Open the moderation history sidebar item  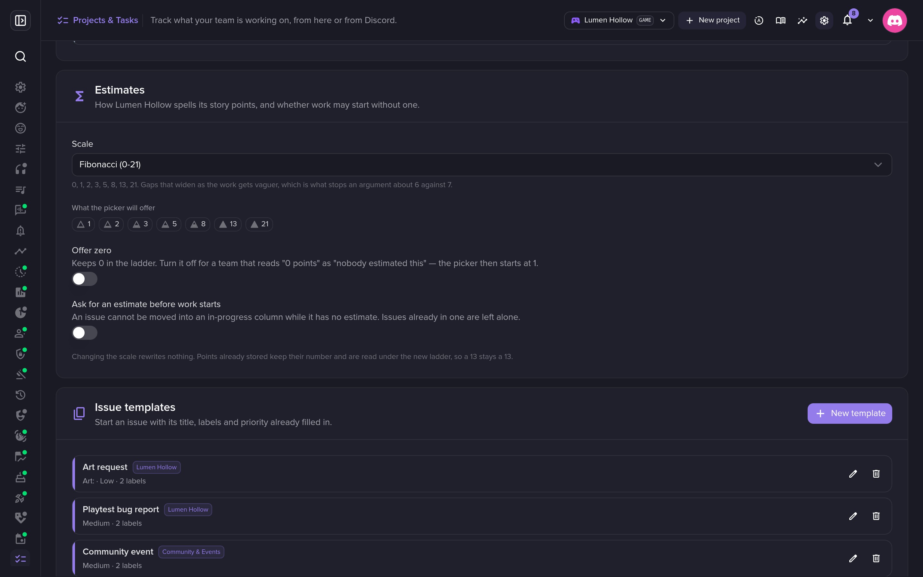tap(20, 395)
